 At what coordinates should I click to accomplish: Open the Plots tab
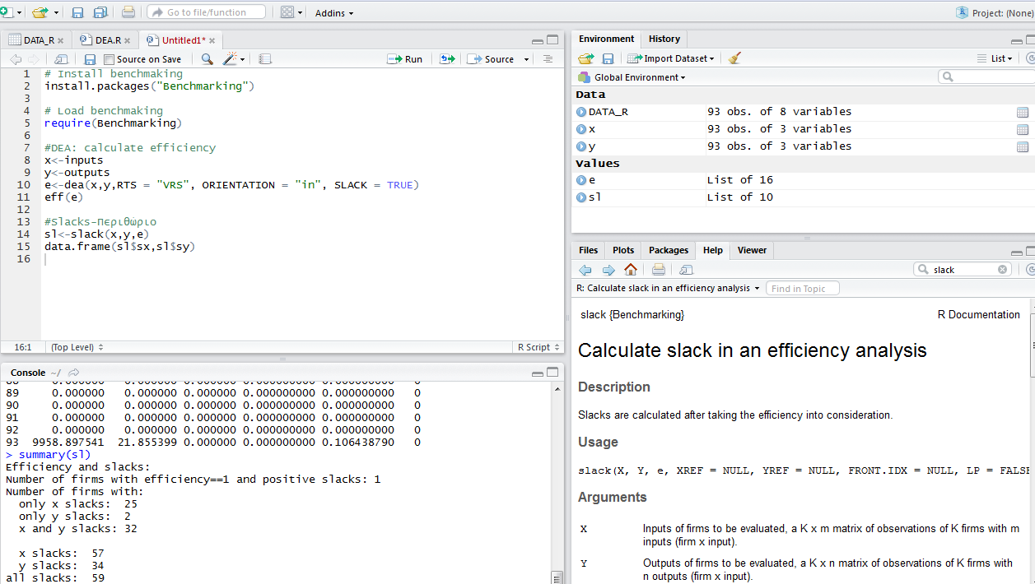[x=623, y=250]
